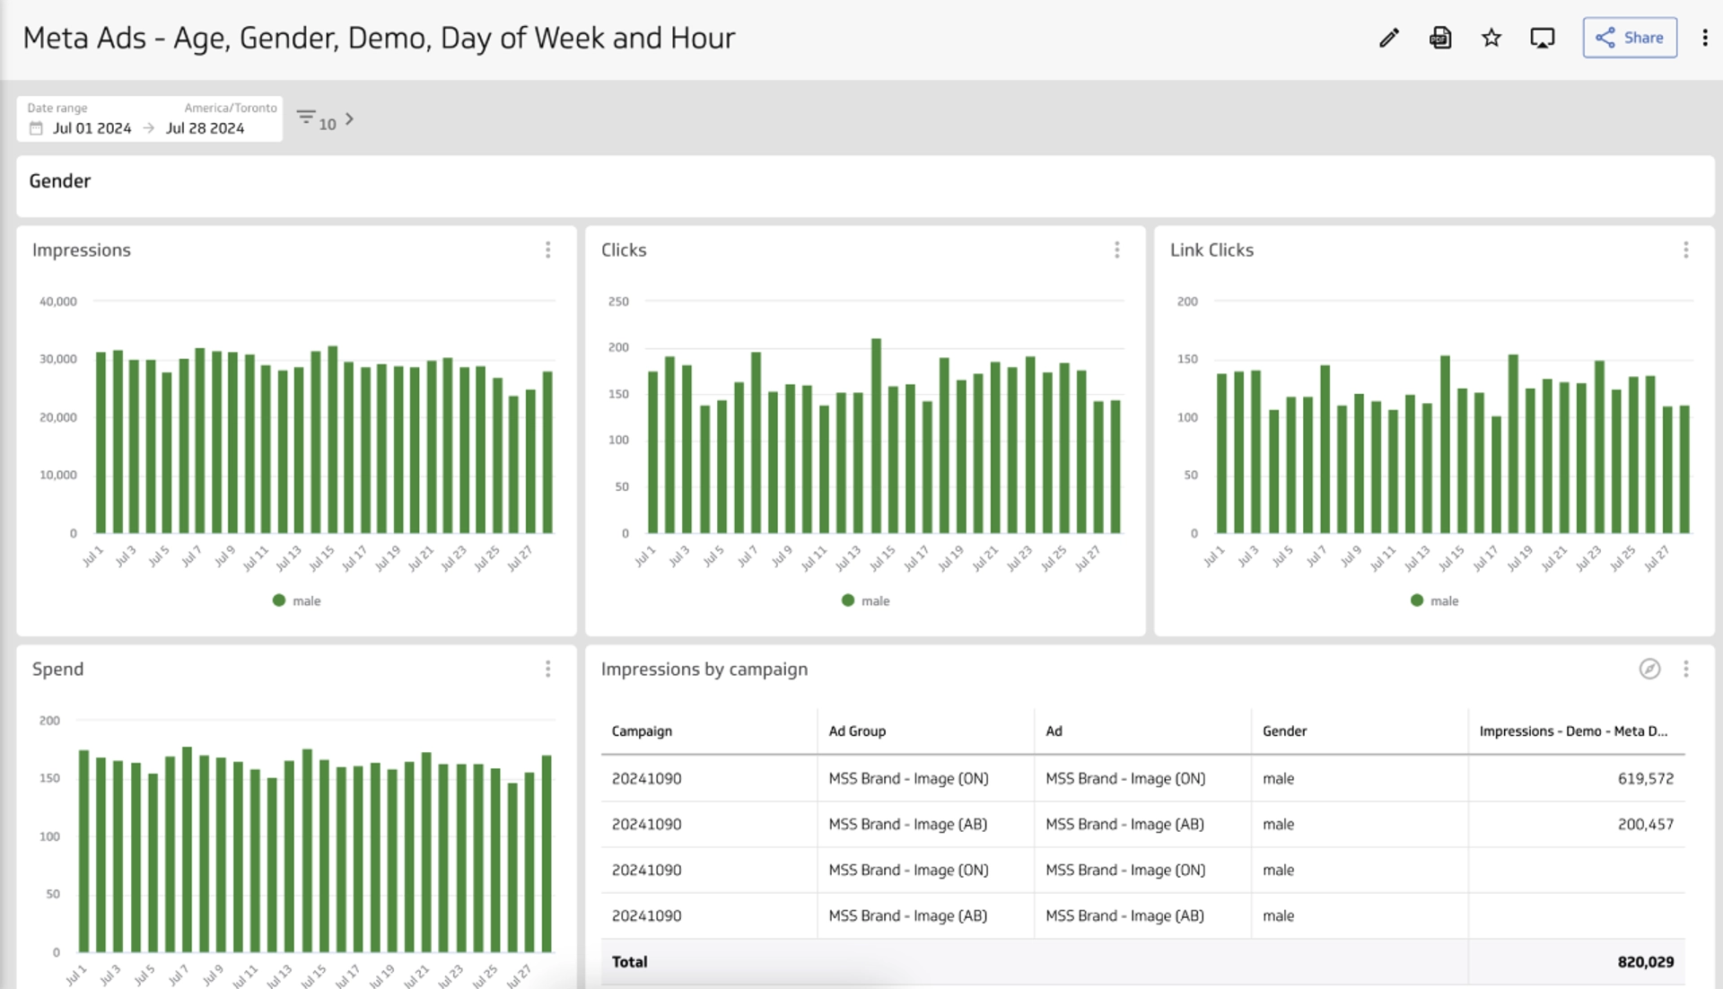Click the Impressions chart title
The height and width of the screenshot is (989, 1723).
[x=82, y=249]
